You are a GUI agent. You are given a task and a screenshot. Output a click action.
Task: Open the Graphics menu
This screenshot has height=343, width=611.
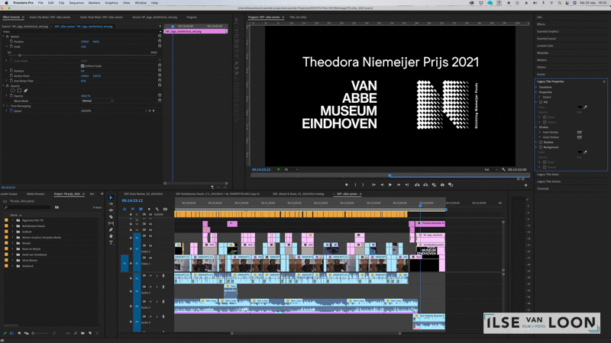tap(112, 3)
